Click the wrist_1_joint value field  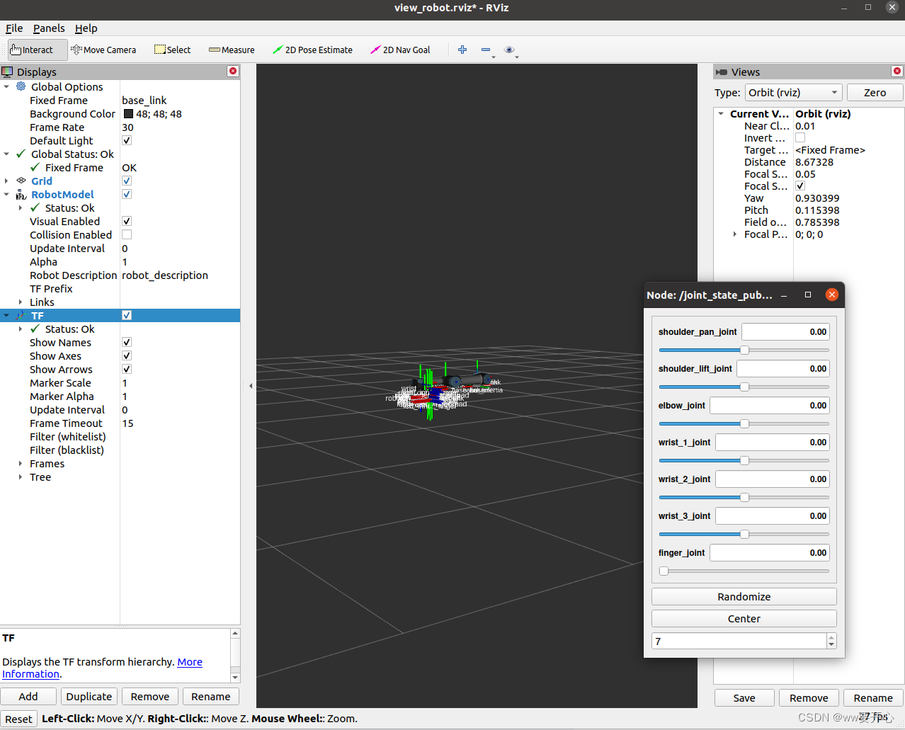773,442
